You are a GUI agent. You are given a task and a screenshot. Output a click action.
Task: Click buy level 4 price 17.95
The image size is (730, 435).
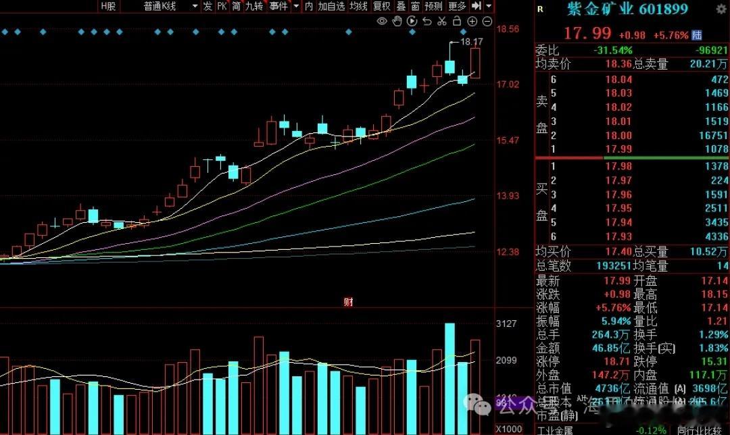(618, 208)
